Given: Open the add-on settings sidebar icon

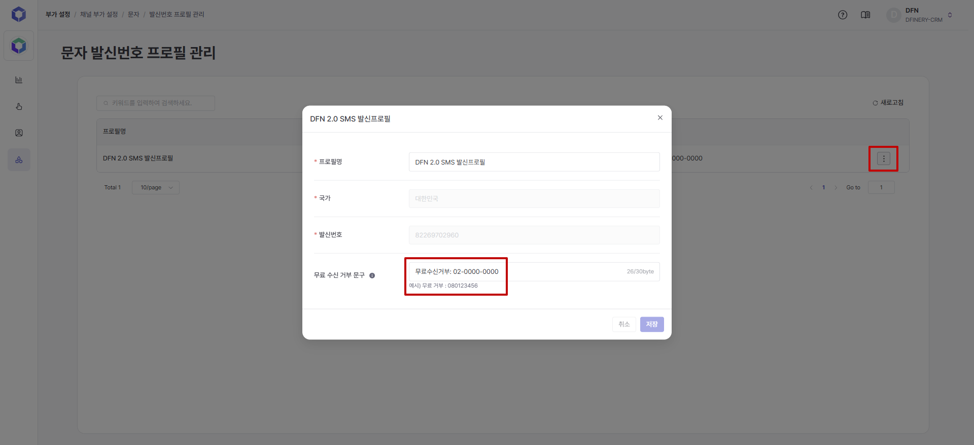Looking at the screenshot, I should click(19, 160).
